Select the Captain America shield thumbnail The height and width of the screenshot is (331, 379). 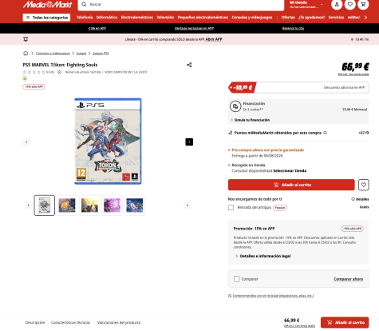(135, 205)
